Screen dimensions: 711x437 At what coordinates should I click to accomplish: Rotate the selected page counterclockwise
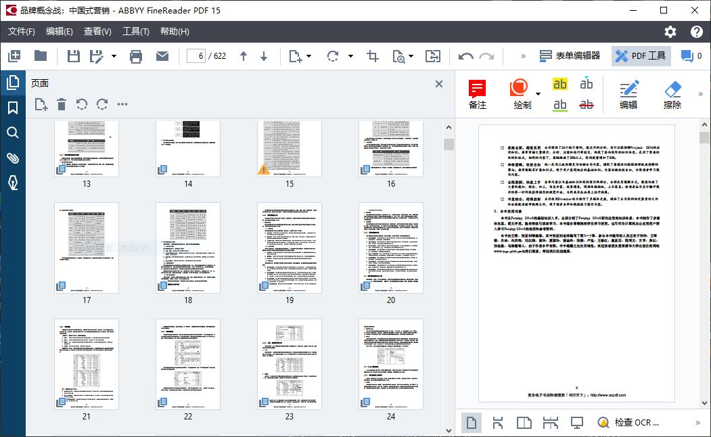point(81,104)
